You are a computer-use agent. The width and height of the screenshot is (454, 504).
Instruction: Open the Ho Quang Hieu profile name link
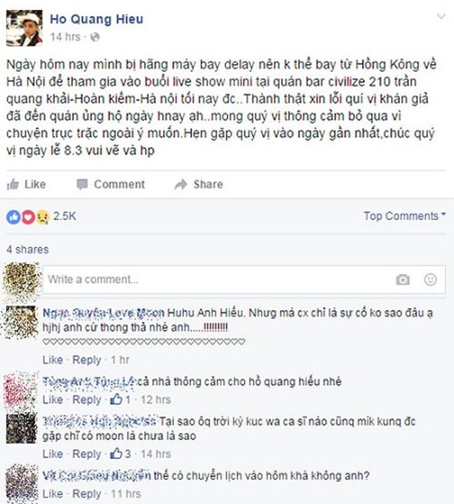97,19
